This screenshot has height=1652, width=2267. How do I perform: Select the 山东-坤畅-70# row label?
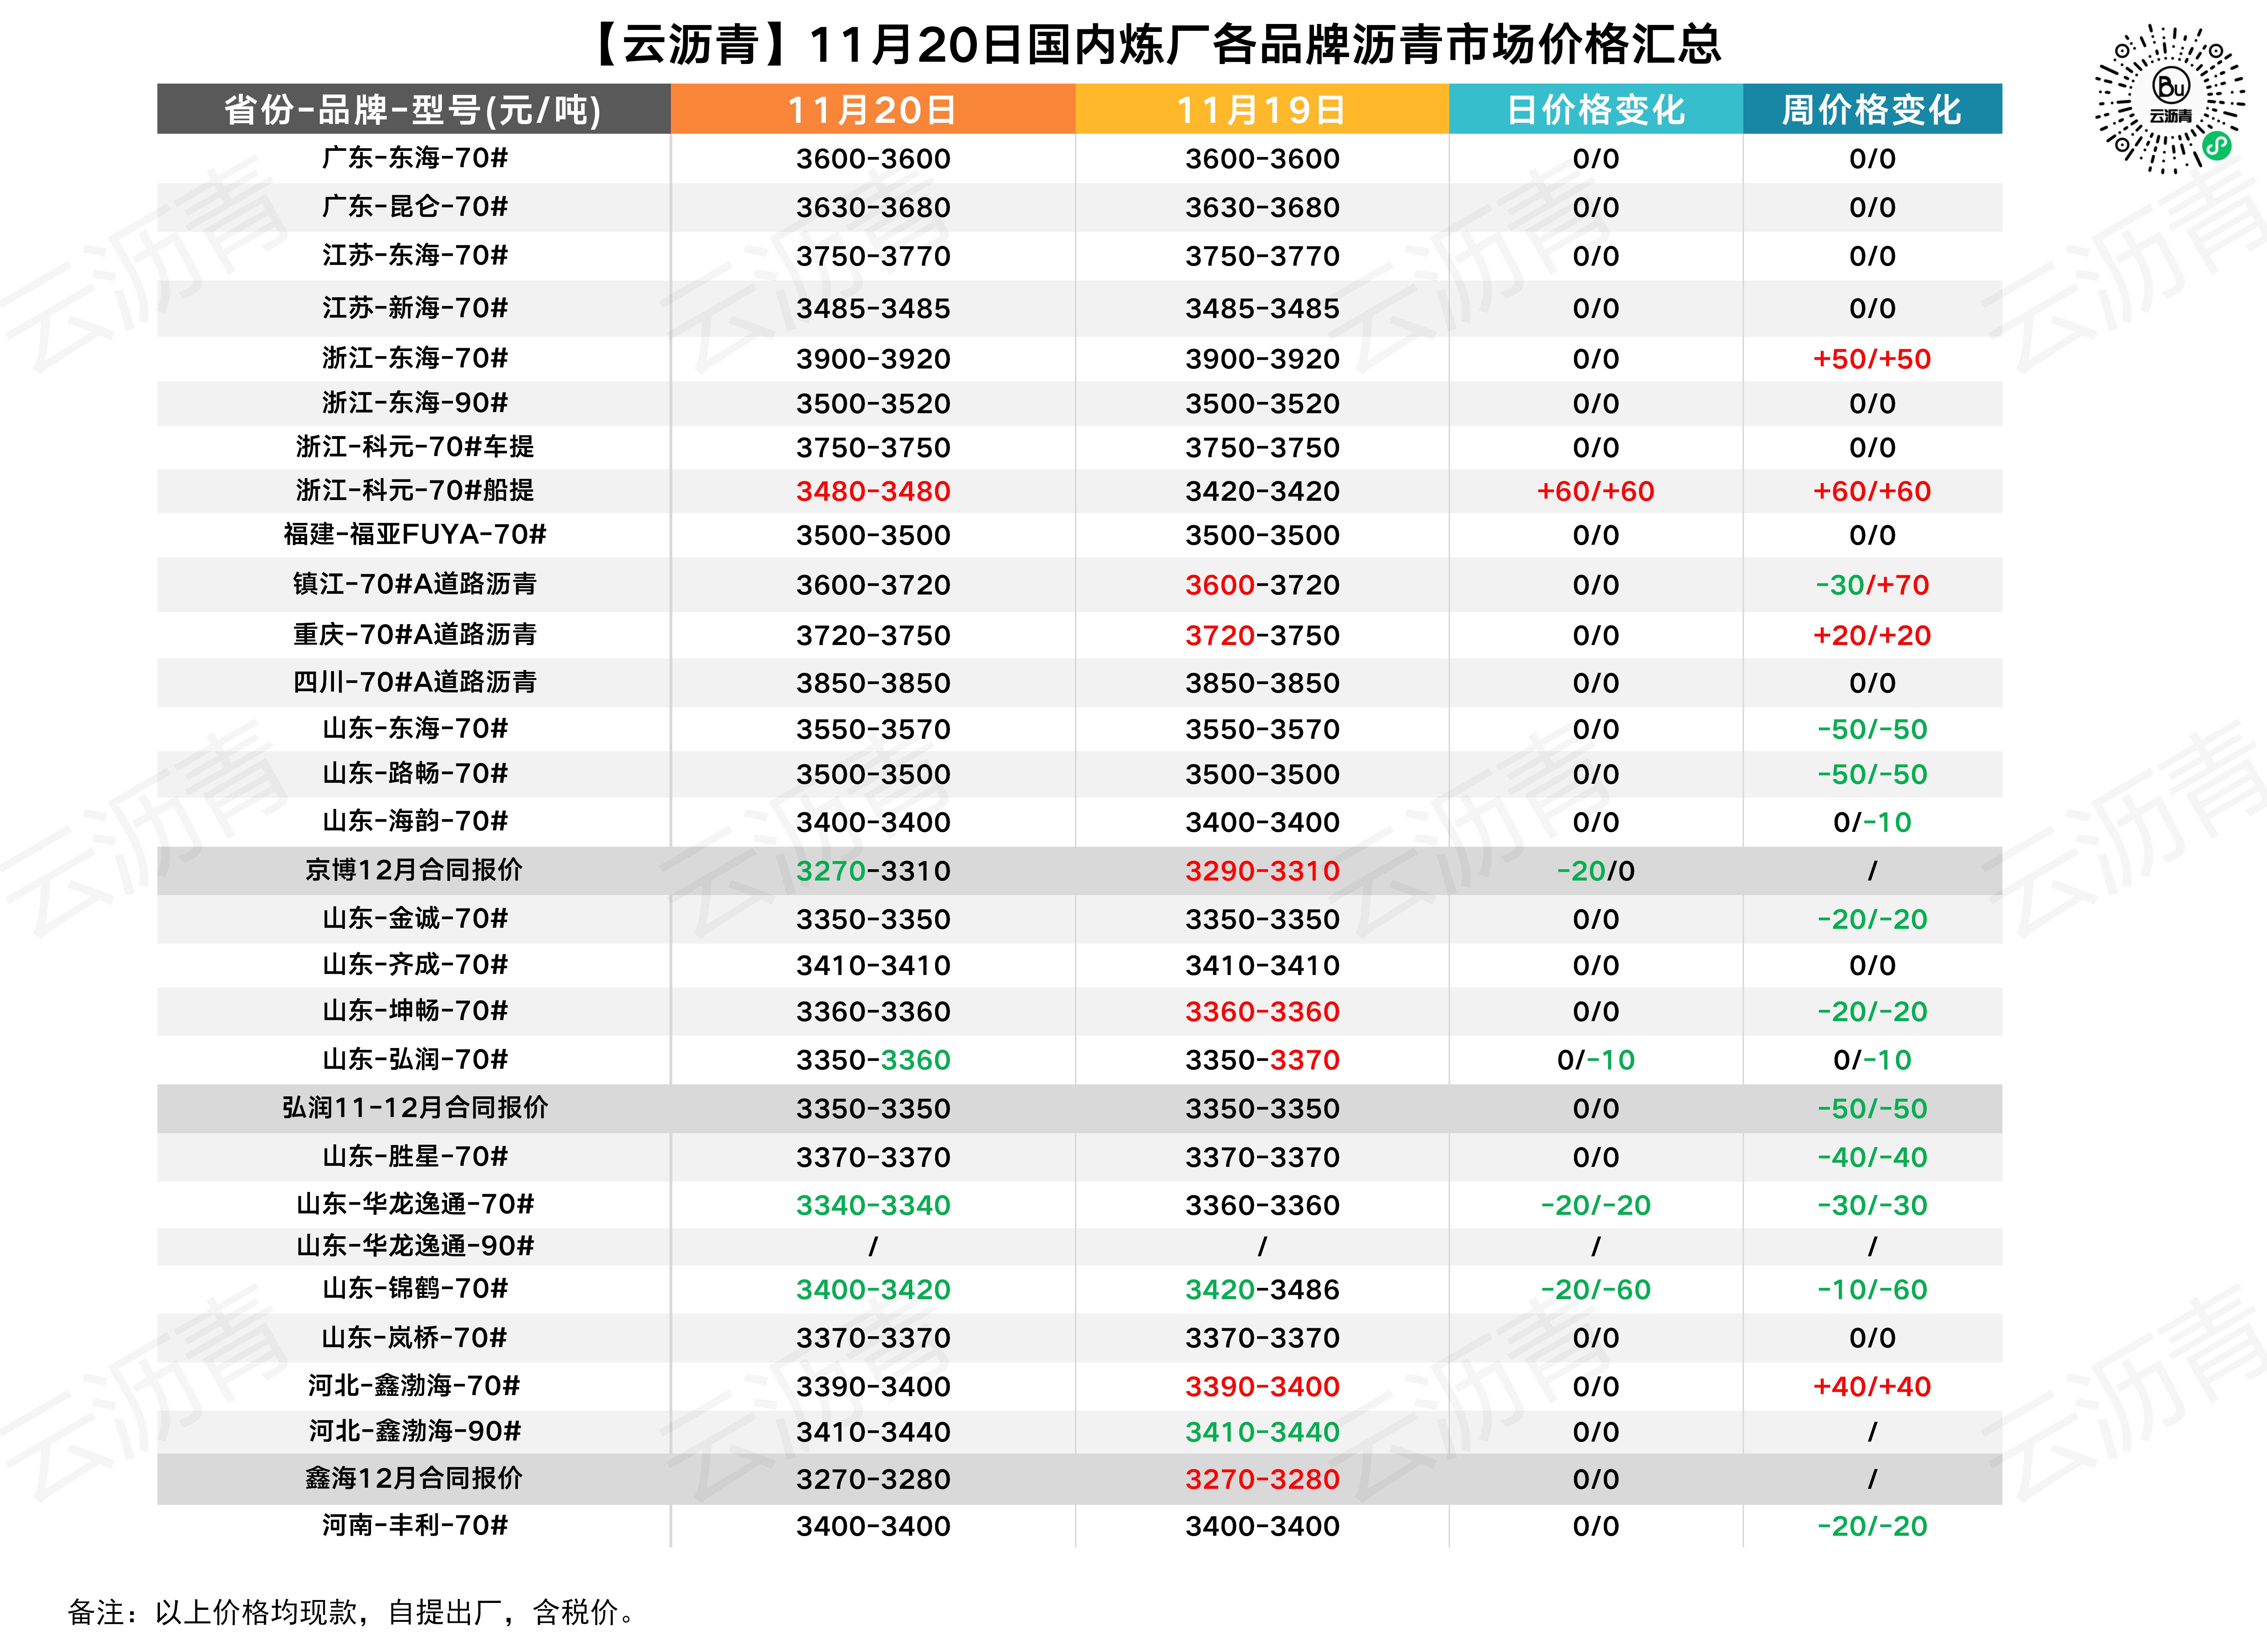click(415, 1011)
